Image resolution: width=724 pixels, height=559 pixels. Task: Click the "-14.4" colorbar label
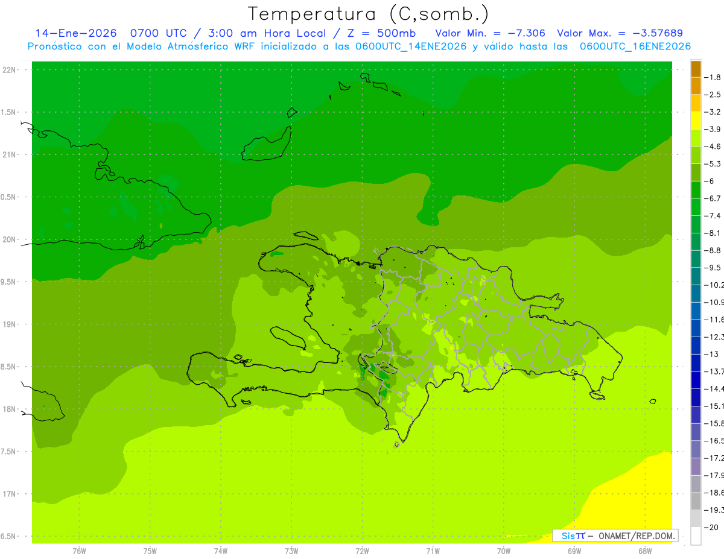[x=714, y=388]
